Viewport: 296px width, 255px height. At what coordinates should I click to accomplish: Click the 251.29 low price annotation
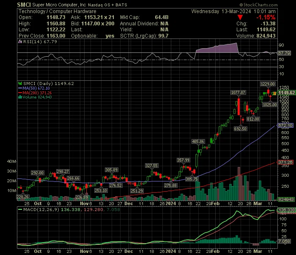pyautogui.click(x=137, y=191)
